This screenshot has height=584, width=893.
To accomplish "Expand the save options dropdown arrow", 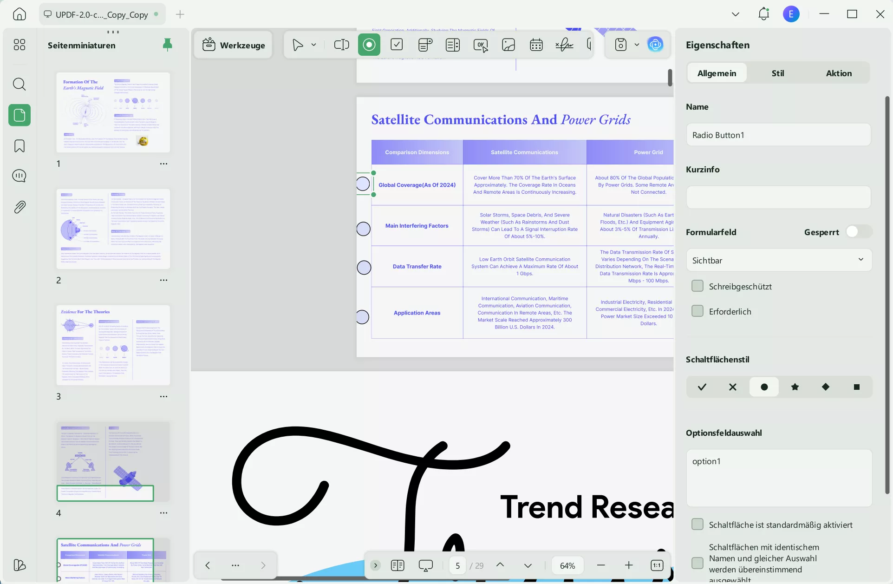I will pos(637,45).
